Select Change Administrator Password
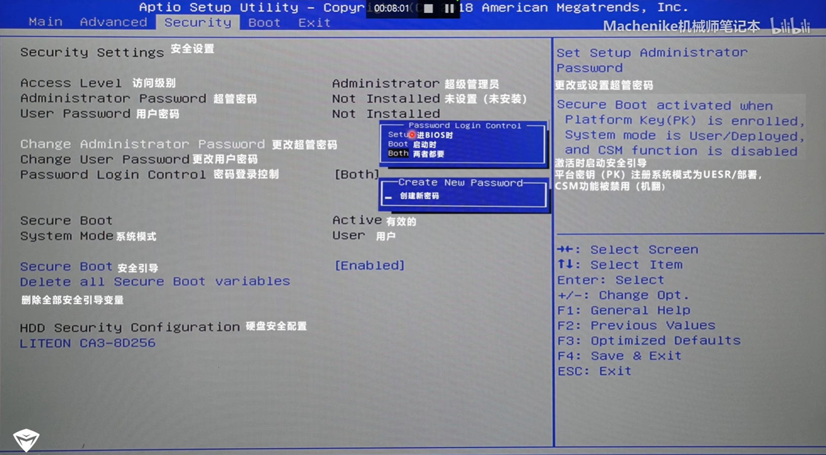 click(134, 144)
